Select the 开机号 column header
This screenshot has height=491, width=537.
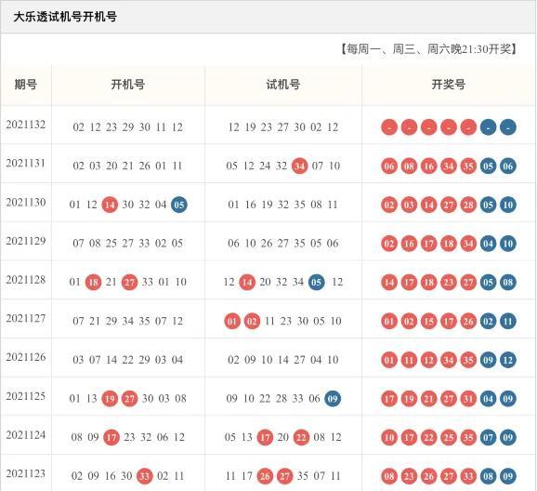pyautogui.click(x=128, y=85)
